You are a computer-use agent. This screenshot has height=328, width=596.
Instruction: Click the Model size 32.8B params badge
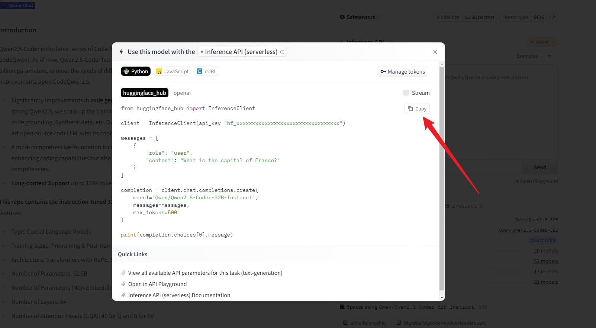point(465,17)
